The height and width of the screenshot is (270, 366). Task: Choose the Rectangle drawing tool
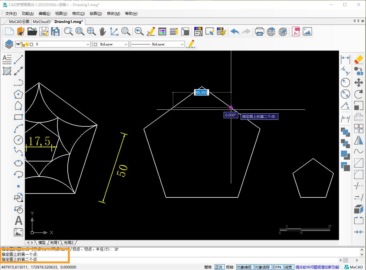click(x=18, y=117)
